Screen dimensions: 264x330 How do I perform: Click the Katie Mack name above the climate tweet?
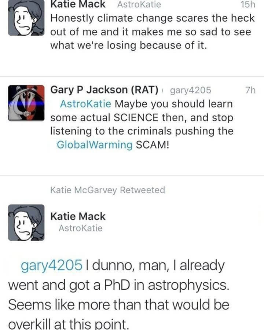point(78,4)
